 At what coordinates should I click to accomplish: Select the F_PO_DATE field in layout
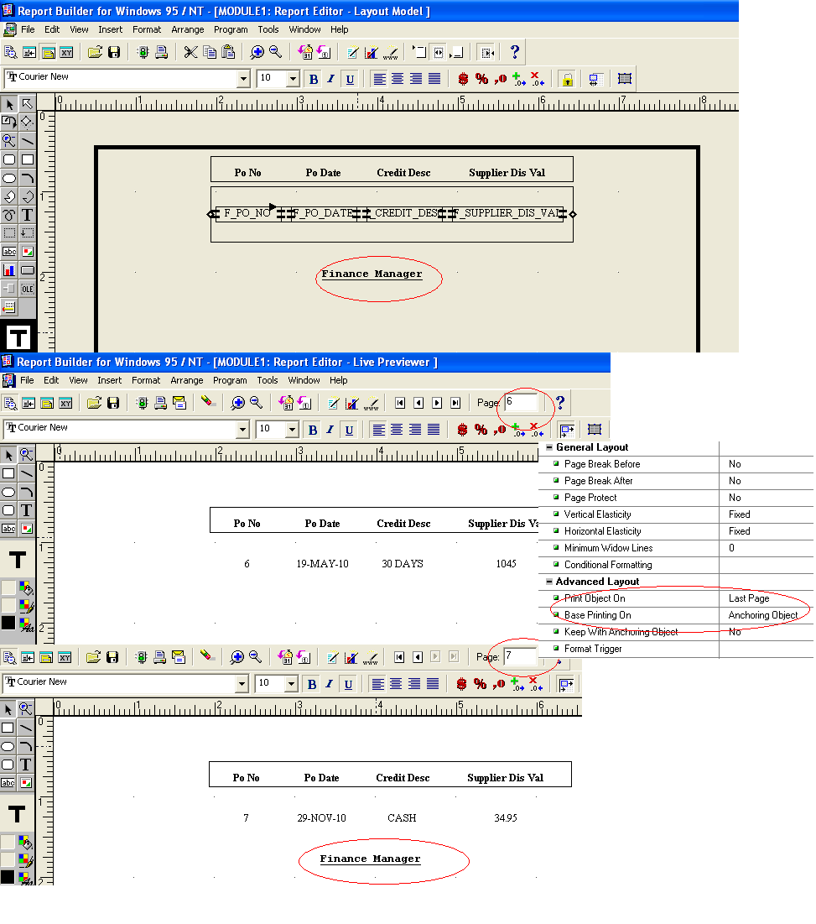coord(325,214)
